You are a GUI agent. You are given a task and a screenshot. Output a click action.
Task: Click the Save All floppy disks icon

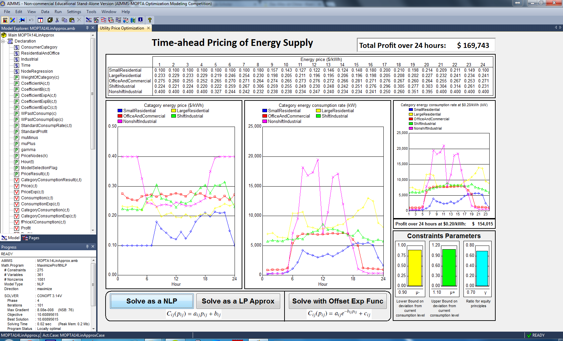[50, 20]
